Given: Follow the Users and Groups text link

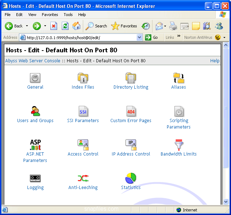Looking at the screenshot, I should click(35, 121).
